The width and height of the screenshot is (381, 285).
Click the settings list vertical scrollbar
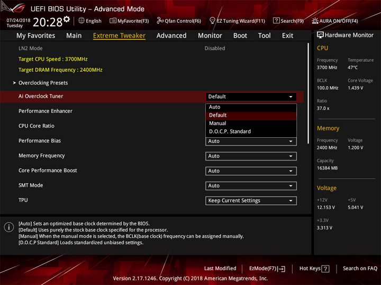(x=309, y=93)
